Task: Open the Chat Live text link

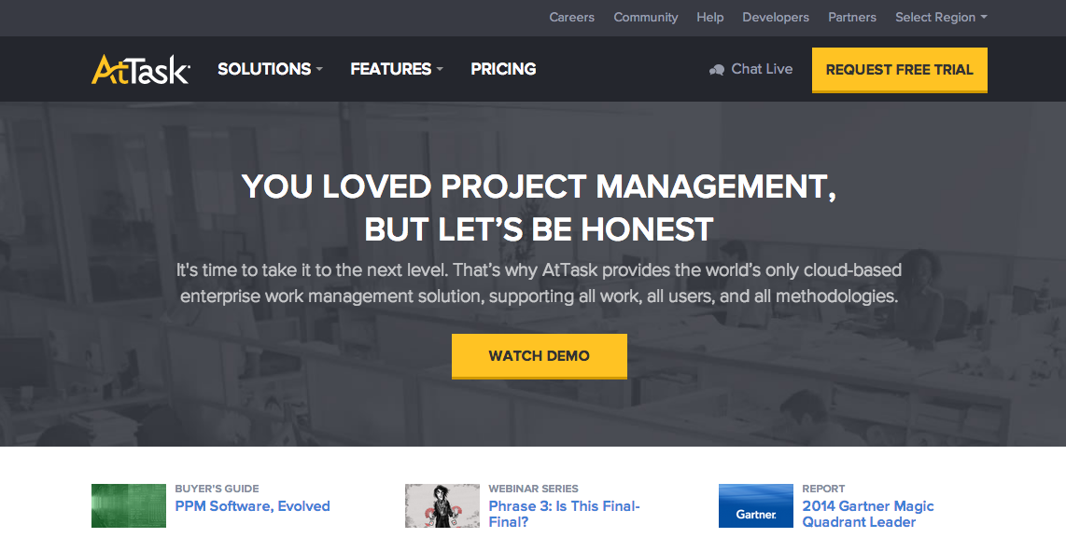Action: coord(762,69)
